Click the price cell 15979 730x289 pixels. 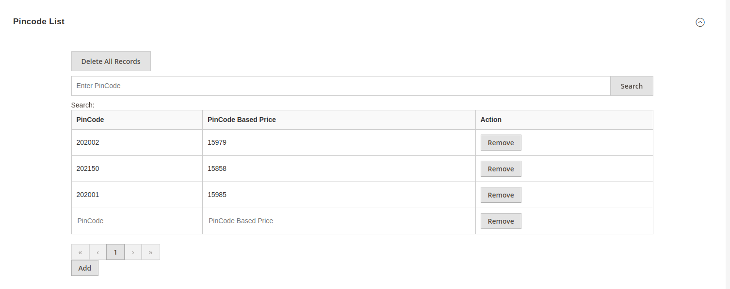click(x=217, y=142)
